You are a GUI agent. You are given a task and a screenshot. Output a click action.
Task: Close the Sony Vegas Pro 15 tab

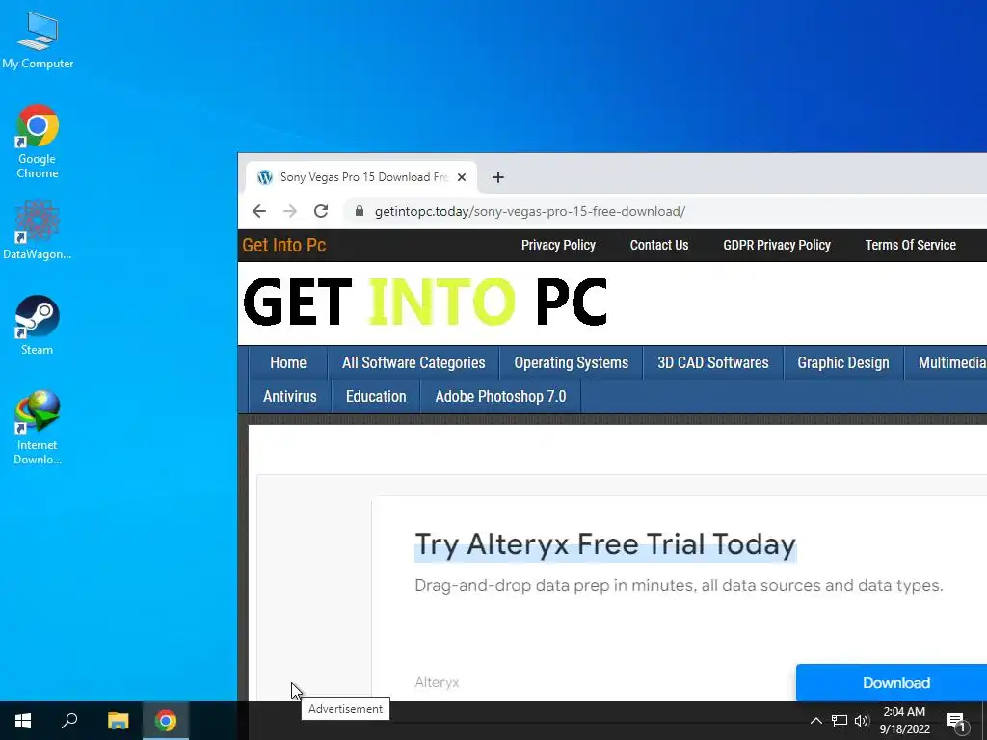(x=462, y=177)
